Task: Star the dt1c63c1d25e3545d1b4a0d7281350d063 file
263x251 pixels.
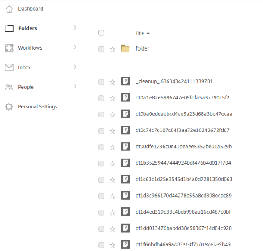Action: pos(112,180)
